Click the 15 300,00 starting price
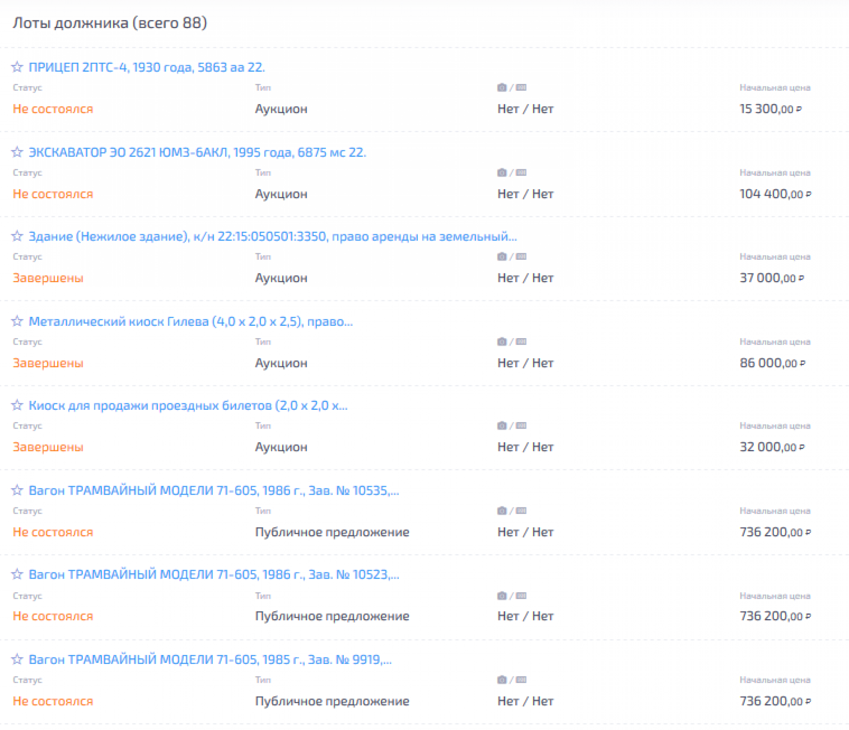 coord(771,108)
